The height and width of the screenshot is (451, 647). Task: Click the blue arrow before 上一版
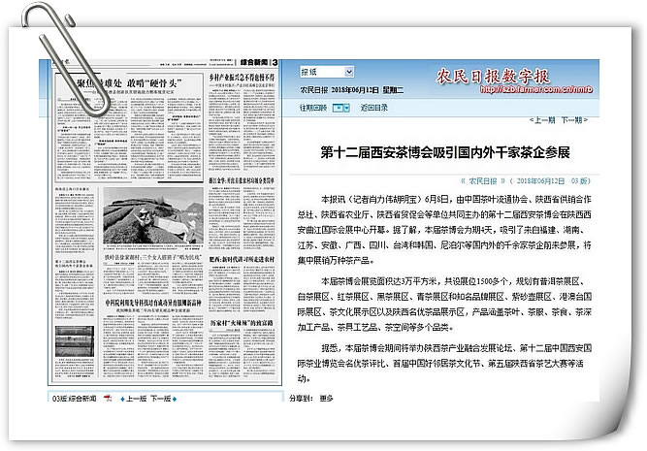pyautogui.click(x=122, y=399)
